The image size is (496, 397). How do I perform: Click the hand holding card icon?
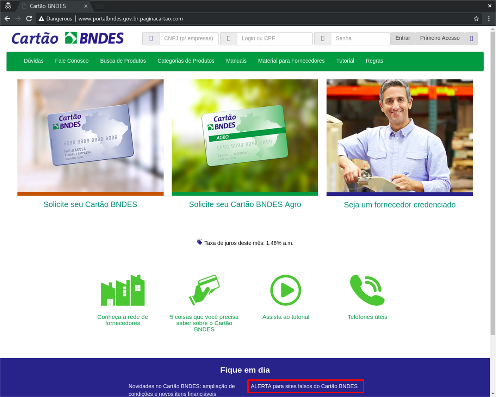(204, 290)
